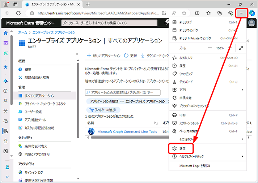Select 印刷 in Edge menu
Screen dimensions: 258x183
click(207, 115)
